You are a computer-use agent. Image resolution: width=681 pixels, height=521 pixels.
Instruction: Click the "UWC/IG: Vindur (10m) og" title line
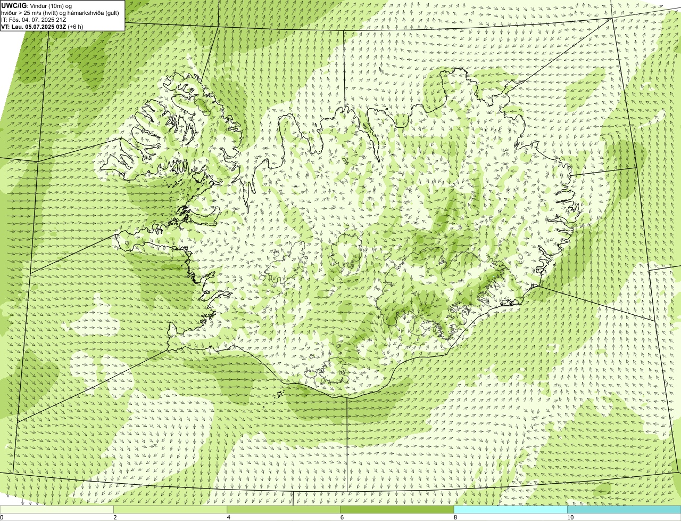[37, 6]
